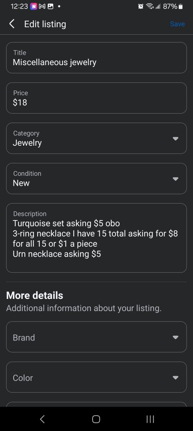Edit the Title field Miscellaneous jewelry
The width and height of the screenshot is (193, 431).
(x=96, y=58)
